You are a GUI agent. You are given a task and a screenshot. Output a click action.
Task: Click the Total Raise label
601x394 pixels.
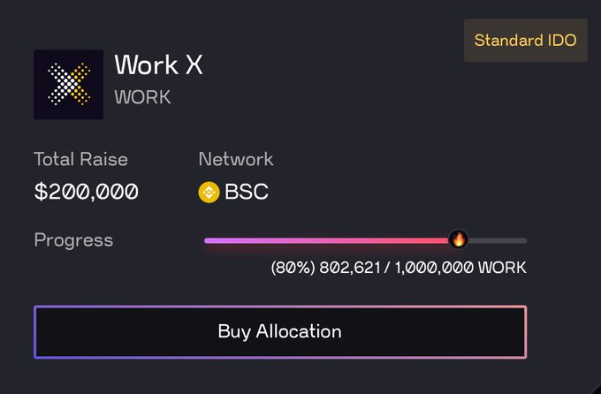[x=81, y=159]
